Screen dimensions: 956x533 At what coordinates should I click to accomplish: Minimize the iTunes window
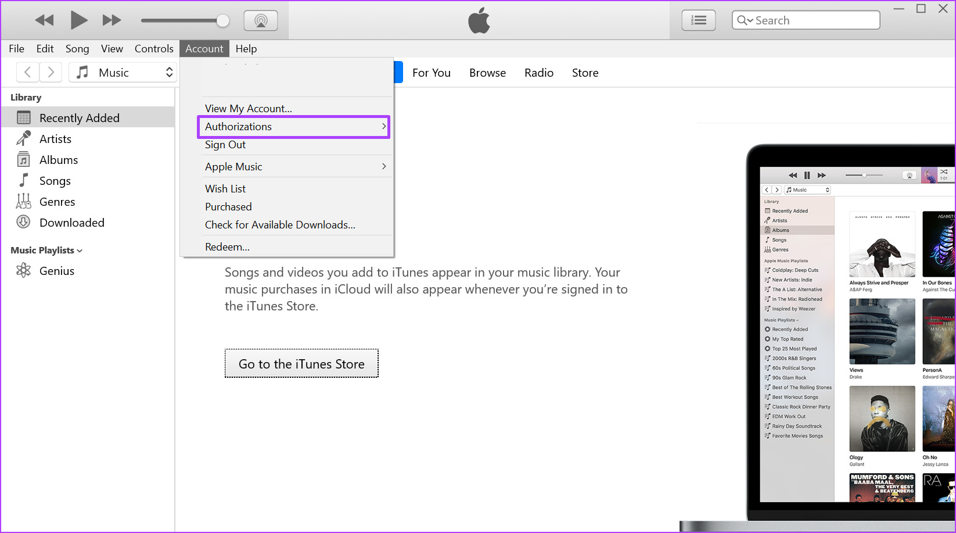(899, 9)
